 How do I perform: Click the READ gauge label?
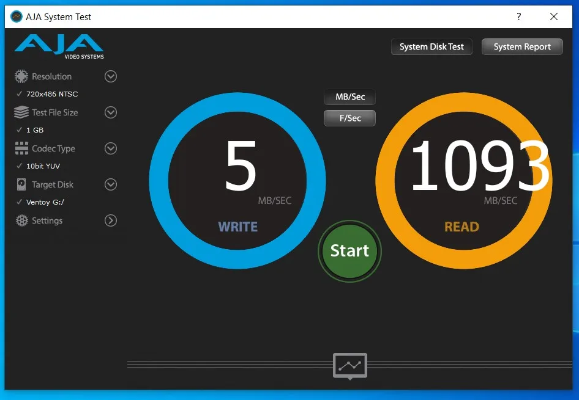pos(461,227)
